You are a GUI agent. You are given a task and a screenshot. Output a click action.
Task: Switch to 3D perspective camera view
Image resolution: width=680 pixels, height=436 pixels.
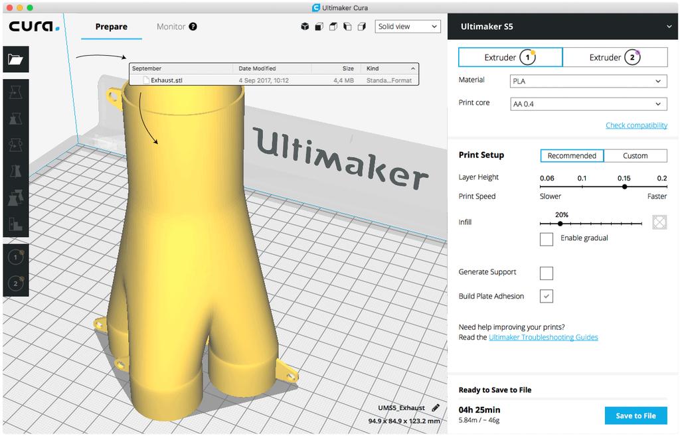305,27
